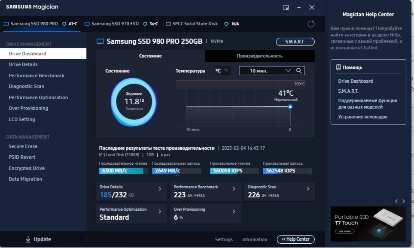The height and width of the screenshot is (248, 414).
Task: Open Поддерживаемые функции для разных моделей help link
Action: coord(368,104)
